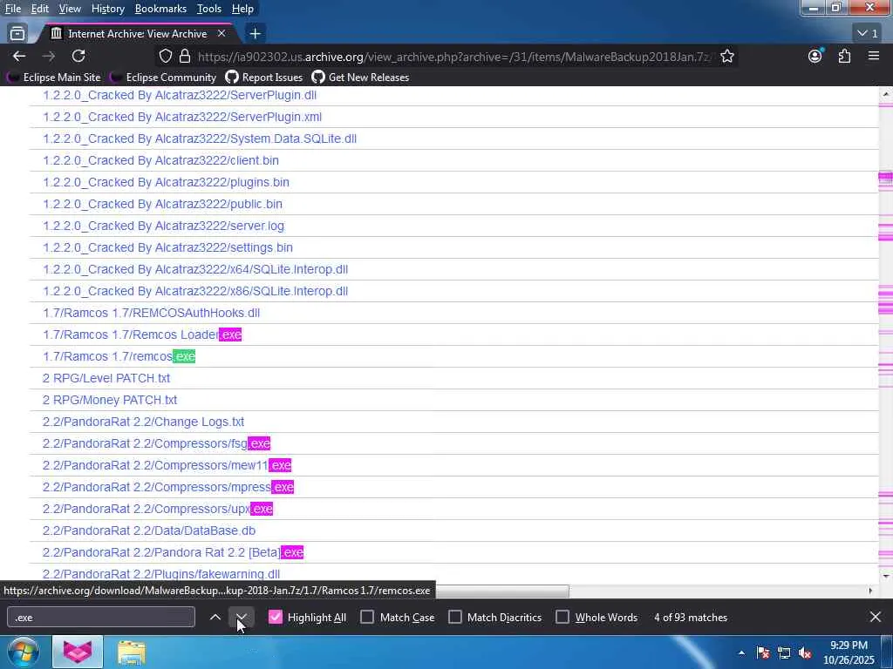Open the REMCOSAuthHooks.dll link
This screenshot has height=669, width=893.
click(x=152, y=313)
